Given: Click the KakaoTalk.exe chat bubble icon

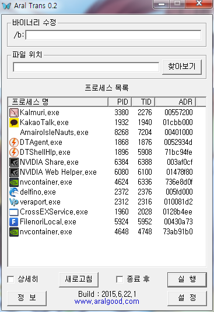Looking at the screenshot, I should [x=13, y=123].
